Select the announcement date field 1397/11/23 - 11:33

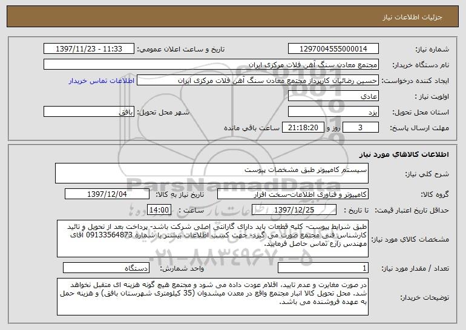click(89, 49)
